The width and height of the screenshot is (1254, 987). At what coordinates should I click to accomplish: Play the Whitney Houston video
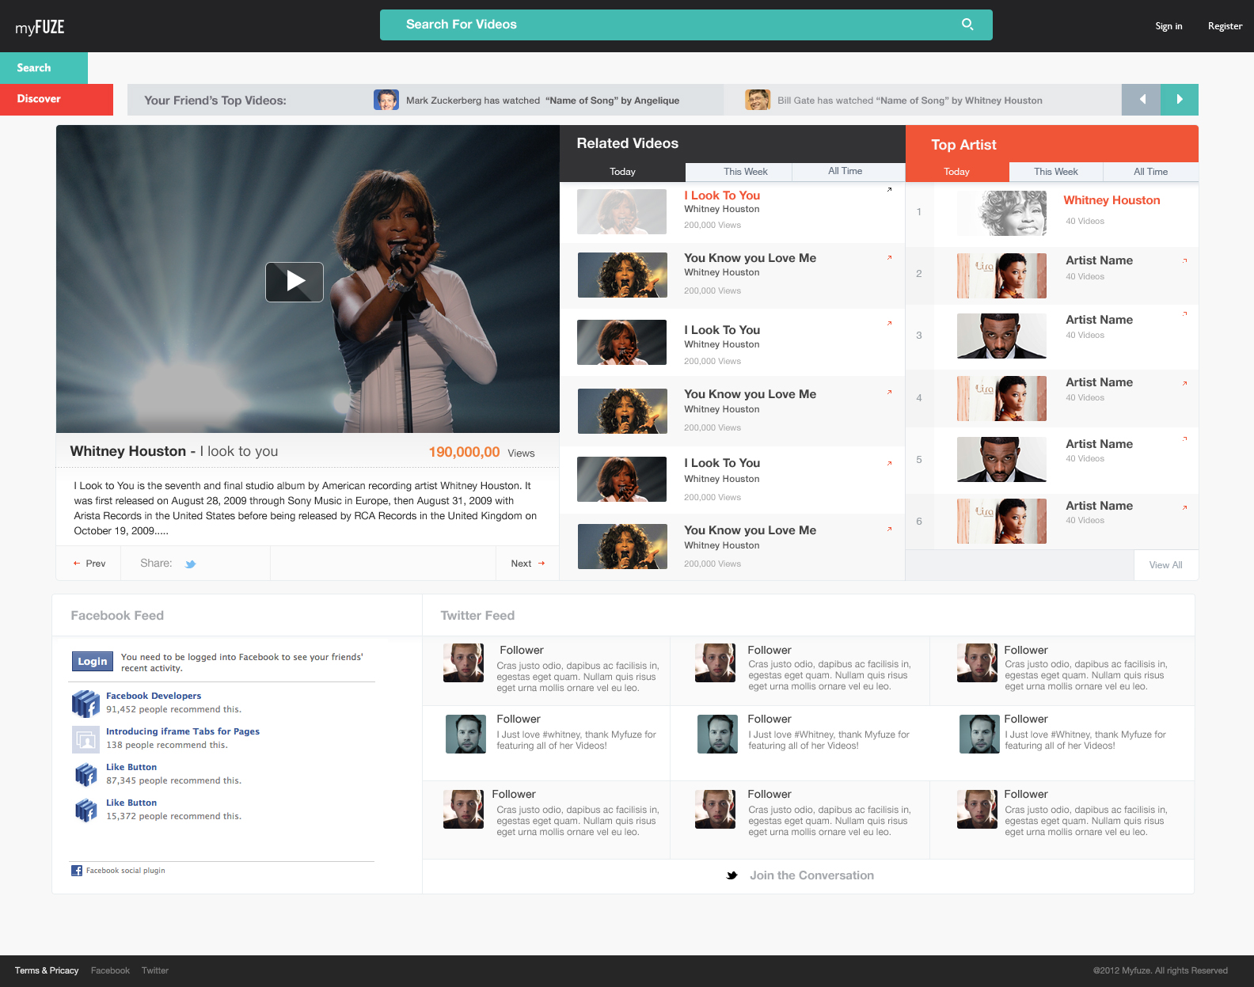tap(294, 282)
